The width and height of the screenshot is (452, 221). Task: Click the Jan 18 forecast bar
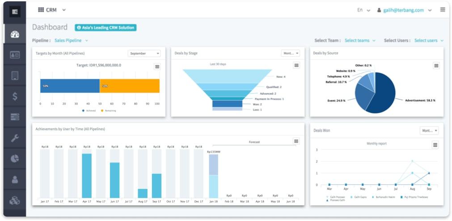click(214, 176)
